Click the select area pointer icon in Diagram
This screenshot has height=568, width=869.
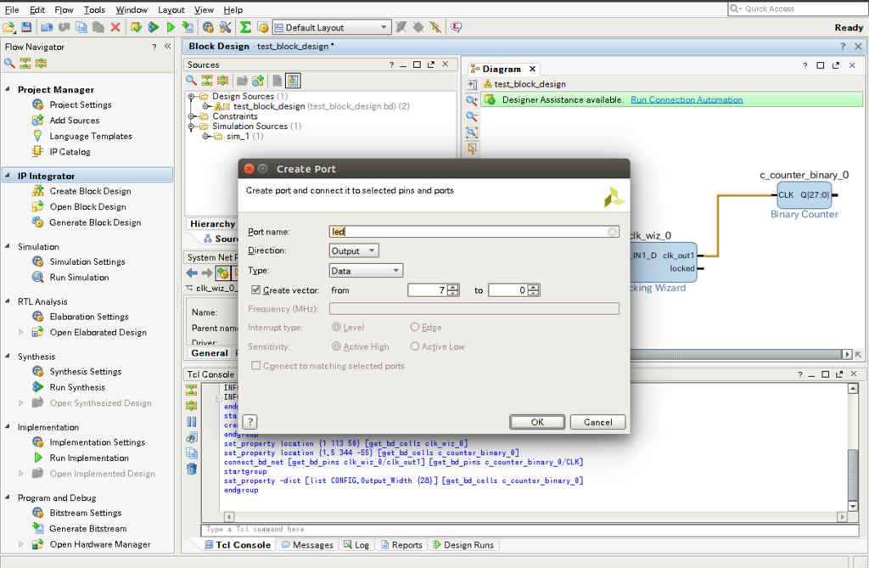click(472, 149)
